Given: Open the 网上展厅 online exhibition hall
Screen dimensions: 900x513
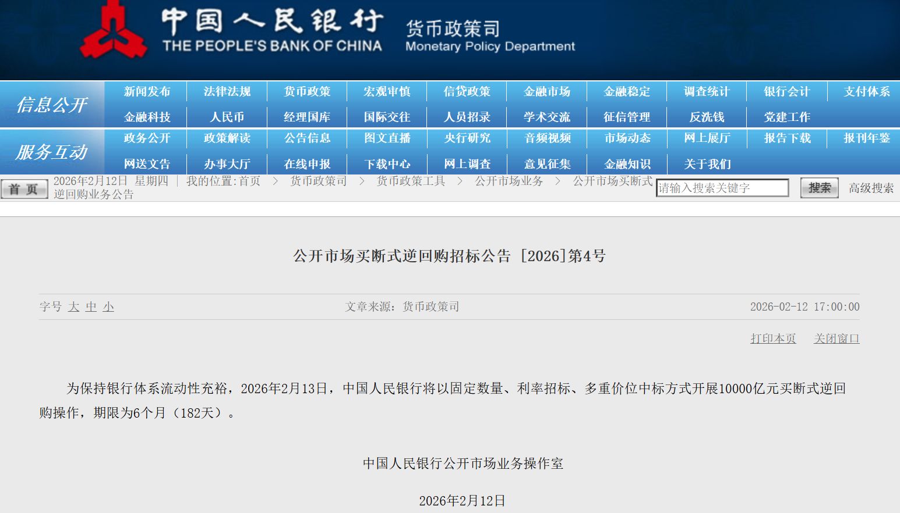Looking at the screenshot, I should tap(706, 138).
